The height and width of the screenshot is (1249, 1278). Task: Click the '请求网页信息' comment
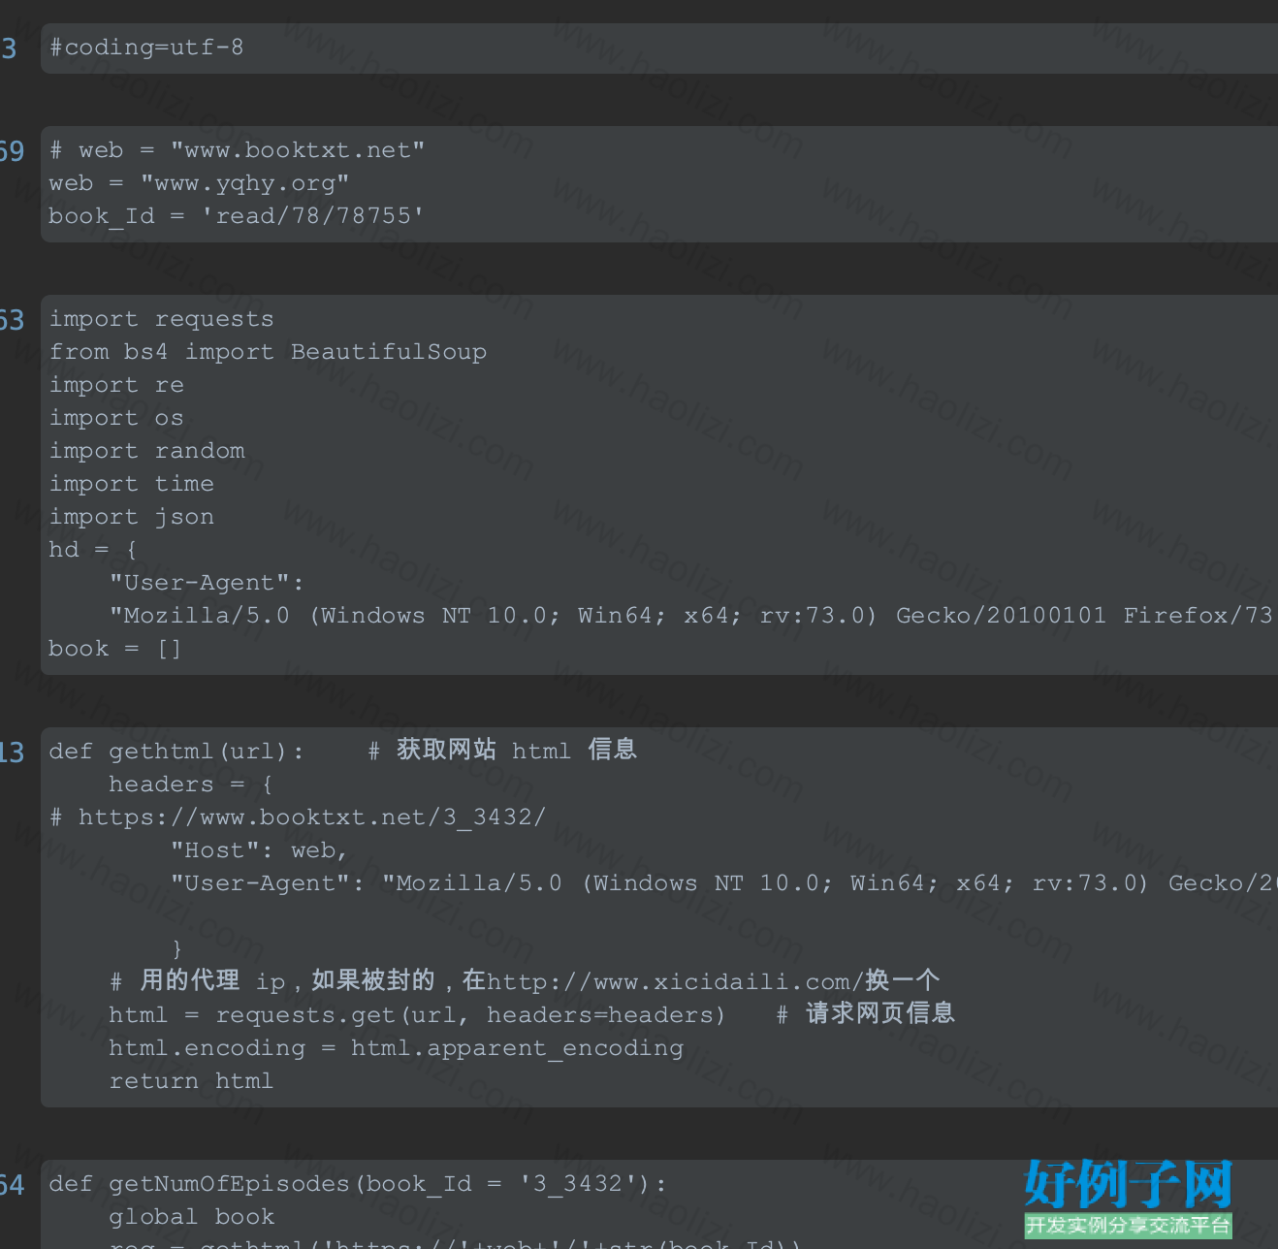(x=866, y=1013)
